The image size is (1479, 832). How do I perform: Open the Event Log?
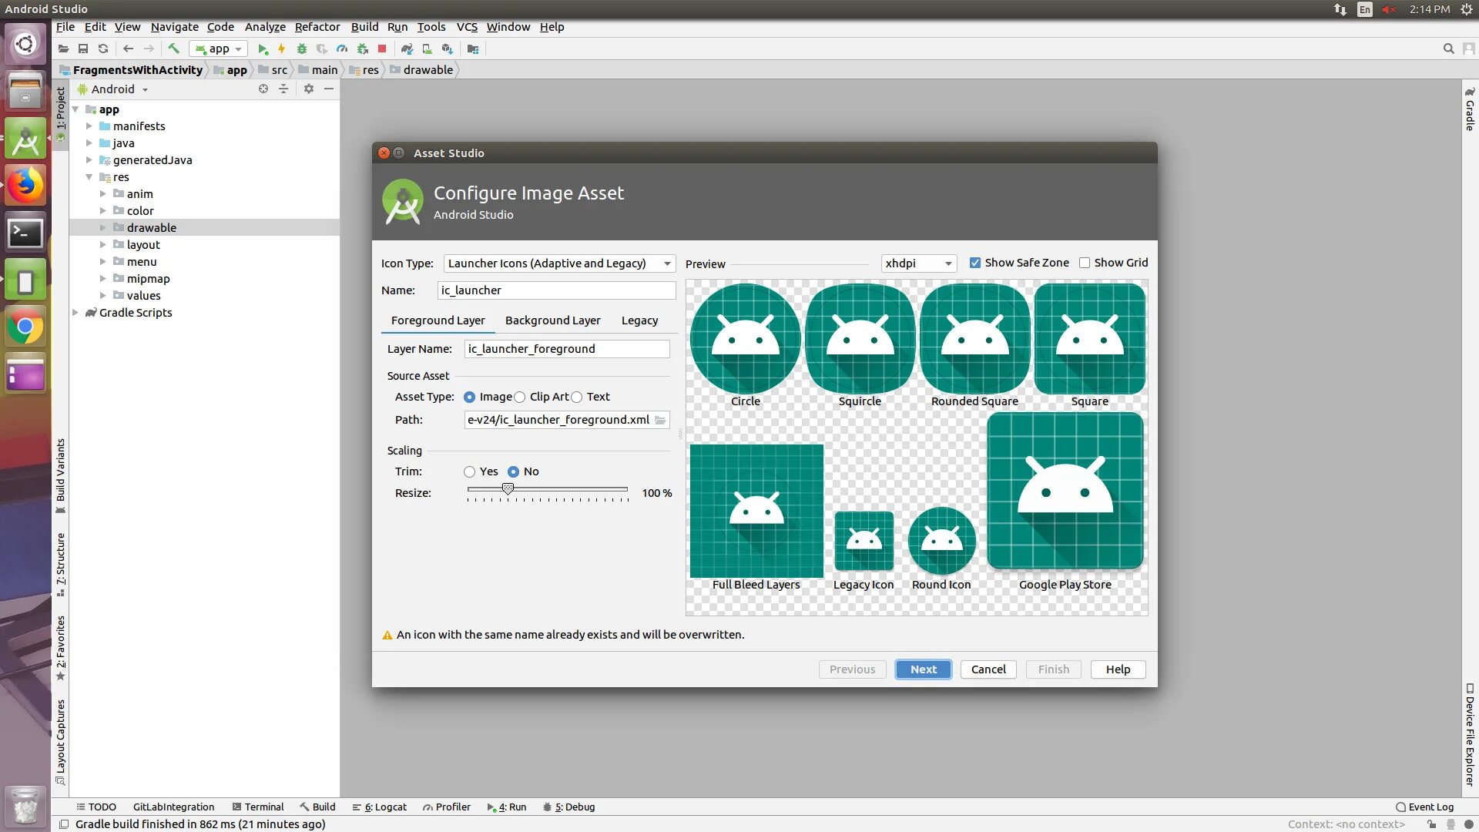pos(1425,807)
